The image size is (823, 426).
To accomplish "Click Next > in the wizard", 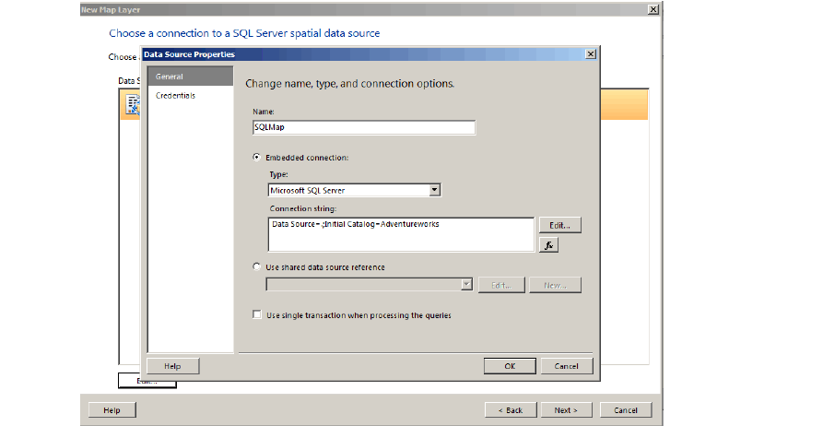I will tap(566, 410).
